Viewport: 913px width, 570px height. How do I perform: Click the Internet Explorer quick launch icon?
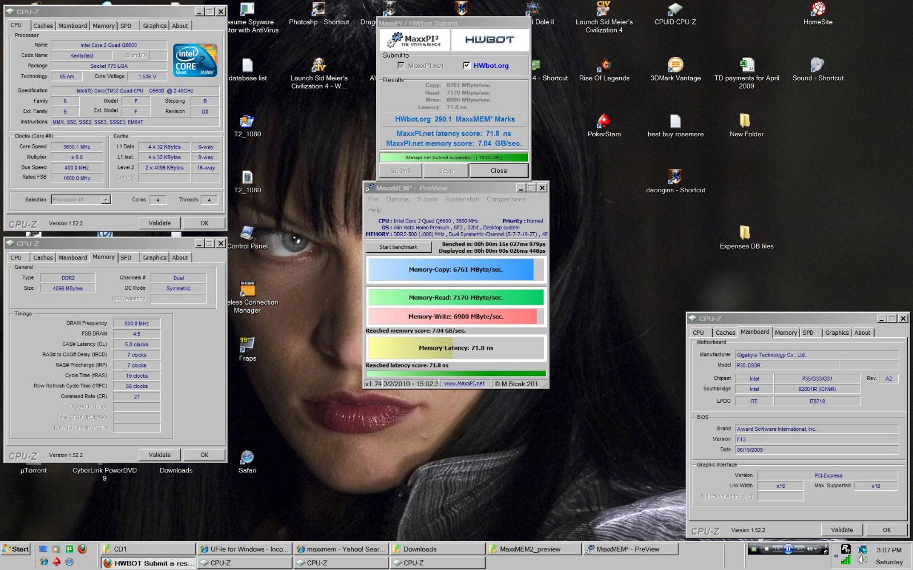tap(43, 561)
